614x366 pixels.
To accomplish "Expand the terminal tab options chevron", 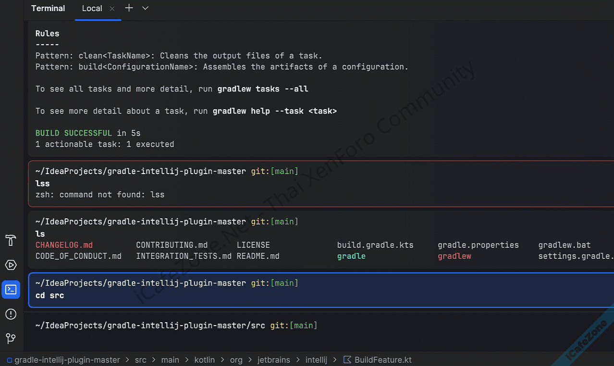I will 145,8.
